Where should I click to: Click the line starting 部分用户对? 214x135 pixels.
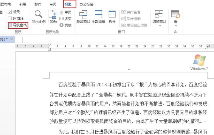[128, 113]
